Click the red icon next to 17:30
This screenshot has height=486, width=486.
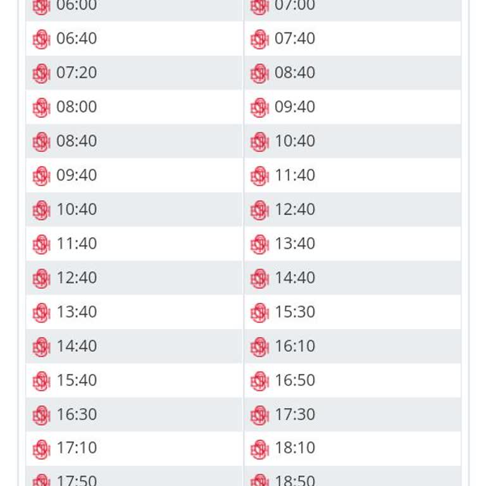pos(259,415)
